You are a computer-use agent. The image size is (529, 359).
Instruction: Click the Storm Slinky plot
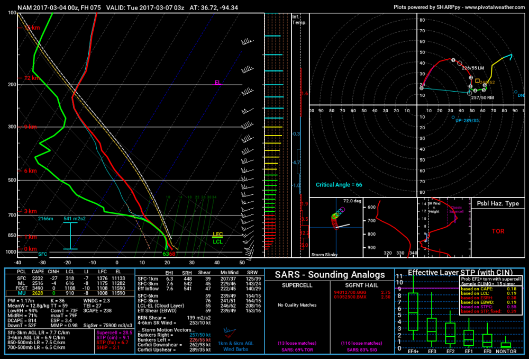point(336,228)
